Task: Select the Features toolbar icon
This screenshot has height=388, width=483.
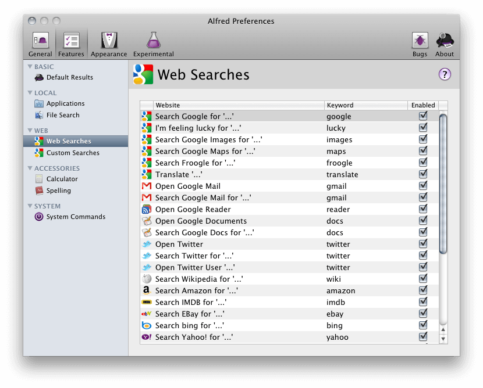Action: click(71, 41)
